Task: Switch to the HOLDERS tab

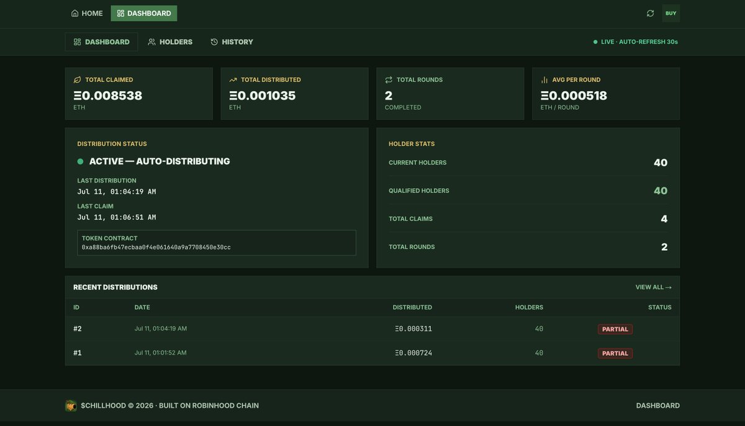Action: [170, 42]
